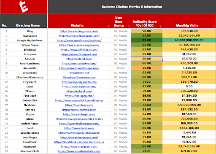This screenshot has height=154, width=216.
Task: Open the business.foursquare.com link
Action: click(79, 36)
